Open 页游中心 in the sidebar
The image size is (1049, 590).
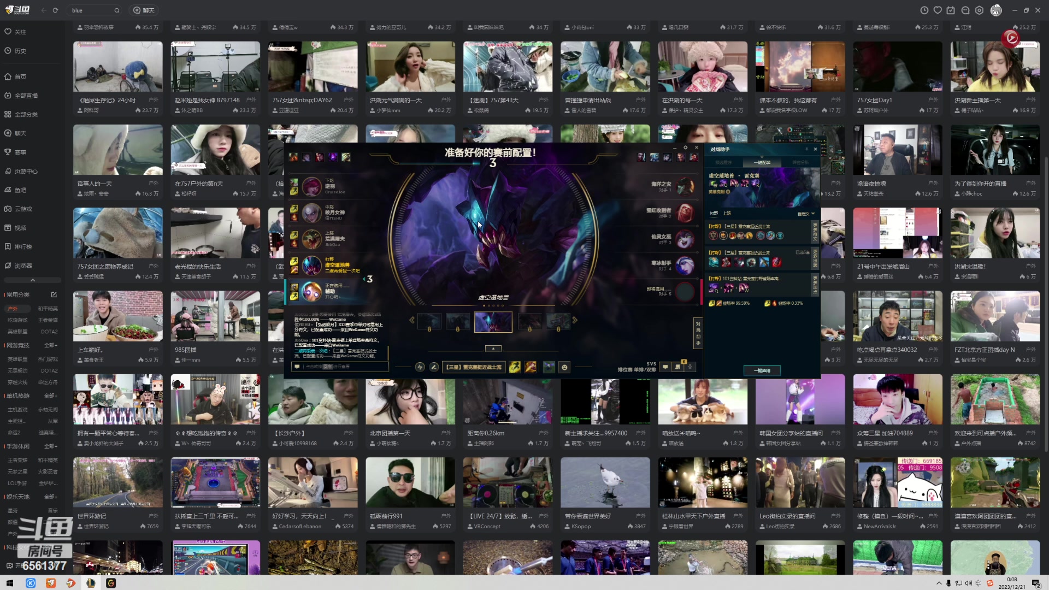[x=21, y=171]
